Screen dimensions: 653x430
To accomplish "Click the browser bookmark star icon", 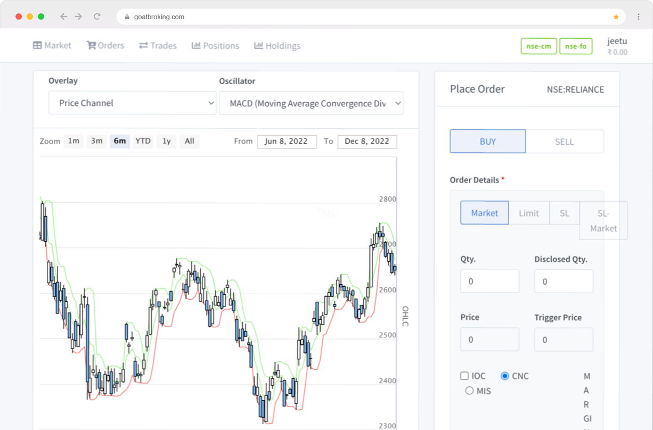I will click(x=616, y=17).
